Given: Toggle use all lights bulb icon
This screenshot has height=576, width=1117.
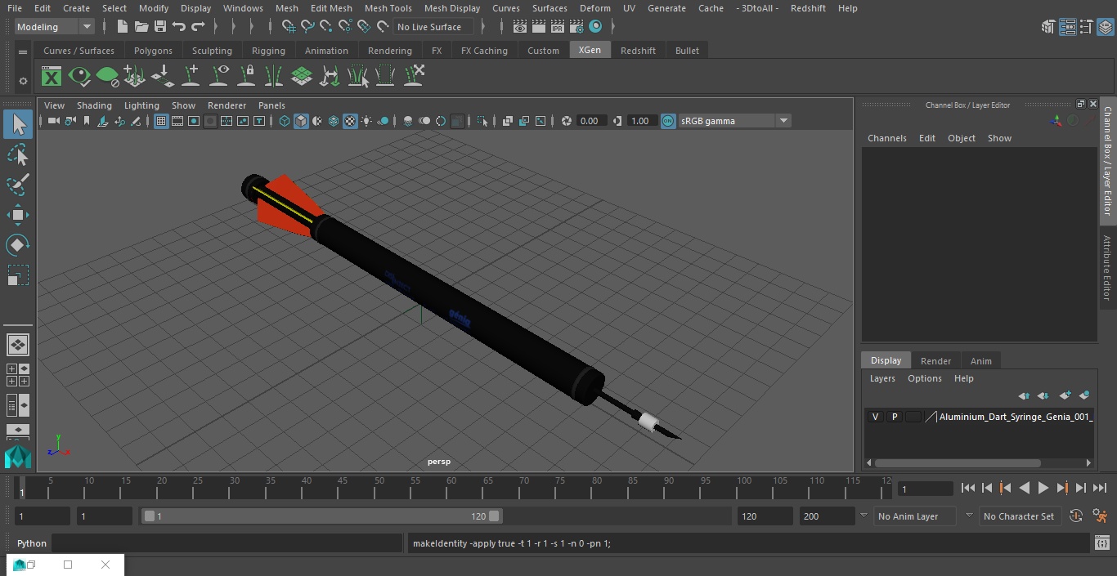Looking at the screenshot, I should (x=366, y=121).
